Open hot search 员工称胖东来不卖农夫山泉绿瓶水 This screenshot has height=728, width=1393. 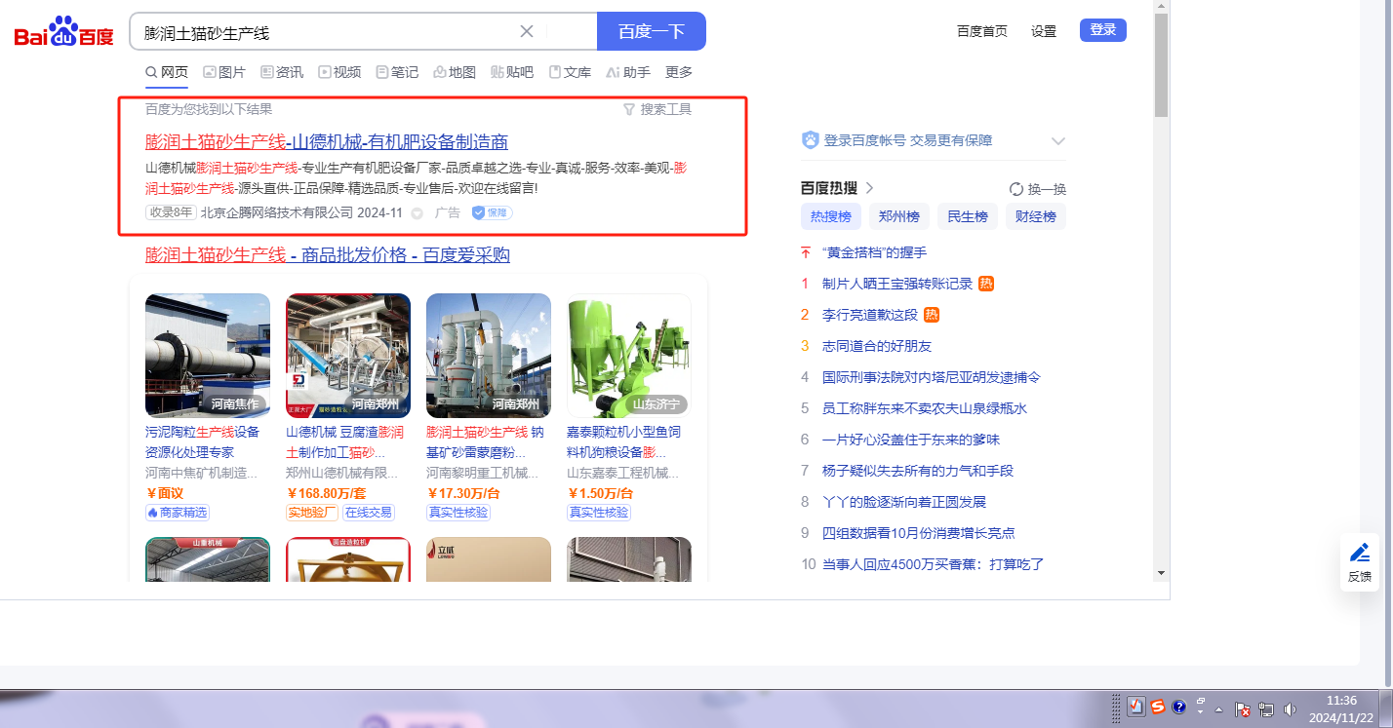click(925, 408)
